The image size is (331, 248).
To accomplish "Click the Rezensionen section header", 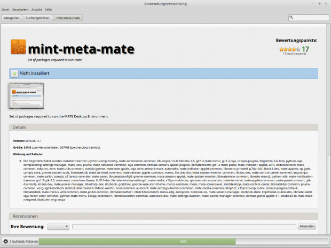I will (163, 217).
